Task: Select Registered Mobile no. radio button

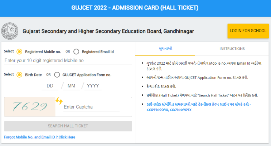Action: [x=19, y=52]
